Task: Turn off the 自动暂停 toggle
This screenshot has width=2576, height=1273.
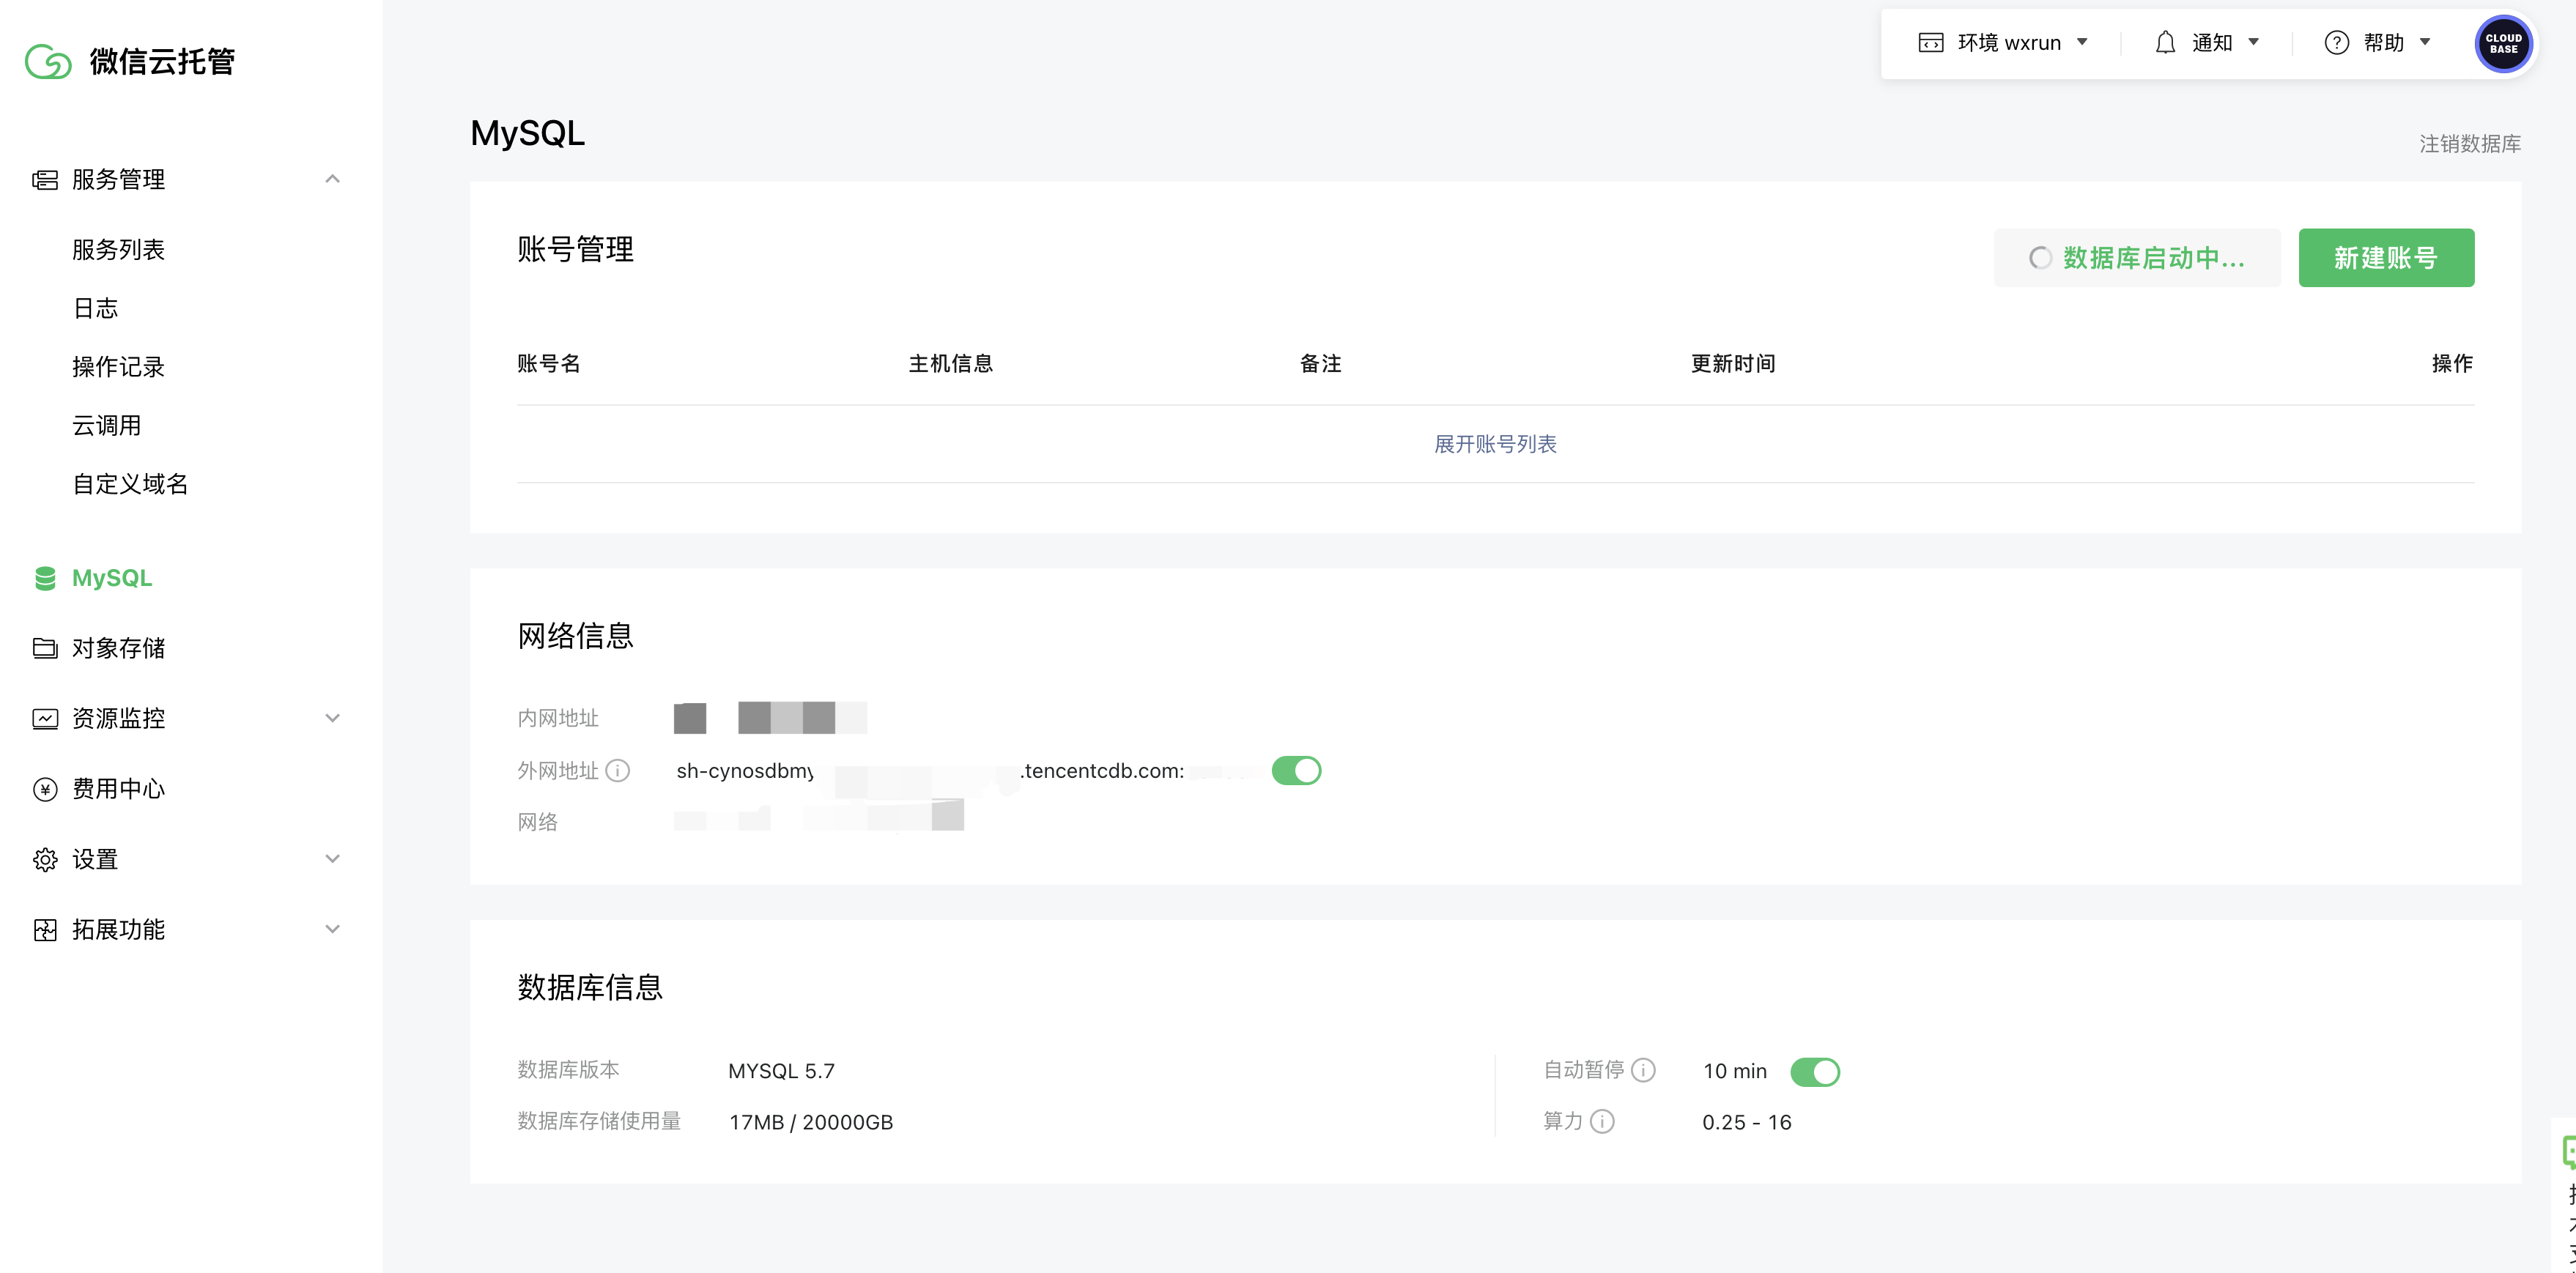Action: 1814,1072
